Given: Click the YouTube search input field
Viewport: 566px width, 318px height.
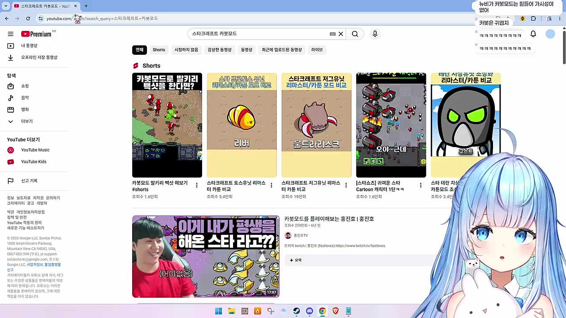Looking at the screenshot, I should [261, 34].
